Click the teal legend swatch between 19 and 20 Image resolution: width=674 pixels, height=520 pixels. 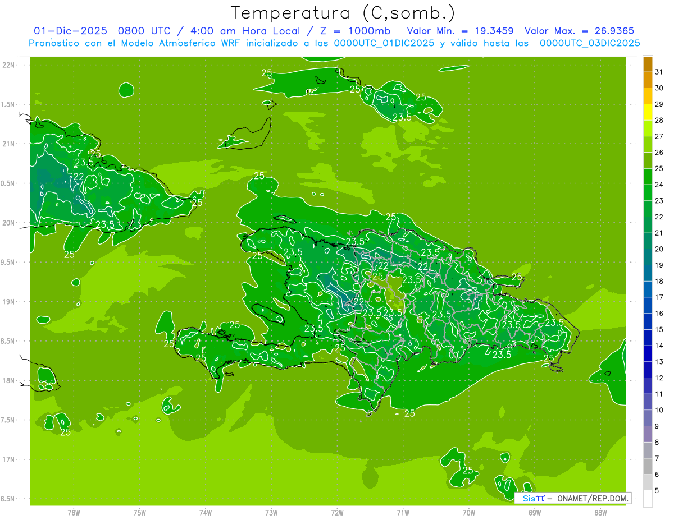coord(648,257)
